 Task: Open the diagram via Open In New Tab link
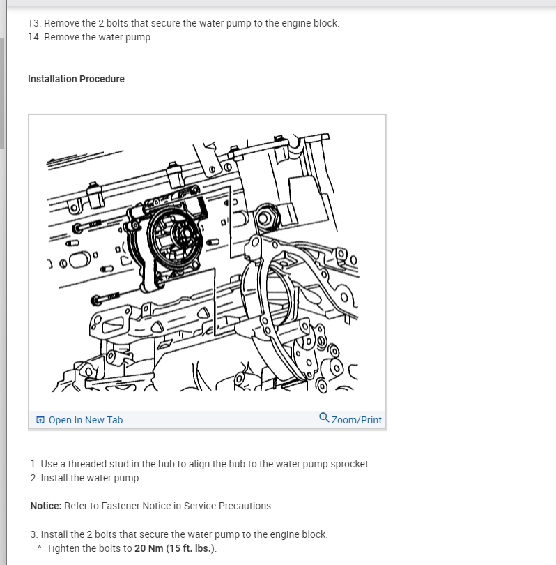(x=86, y=420)
